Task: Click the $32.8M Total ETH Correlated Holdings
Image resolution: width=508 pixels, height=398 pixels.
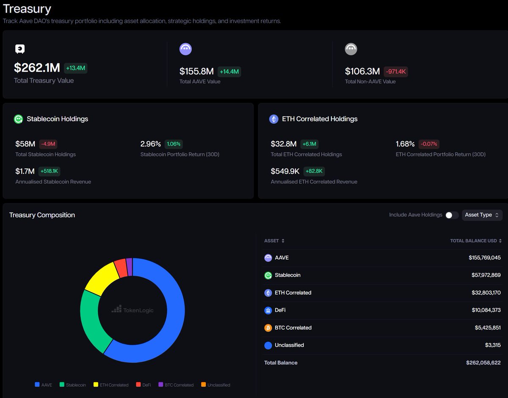Action: click(x=284, y=144)
